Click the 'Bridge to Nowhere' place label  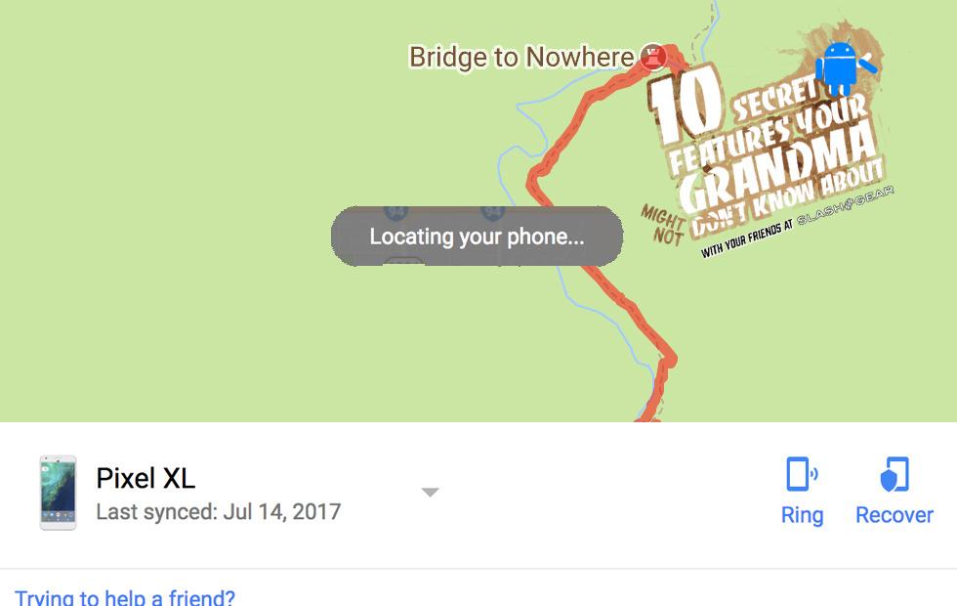coord(521,58)
